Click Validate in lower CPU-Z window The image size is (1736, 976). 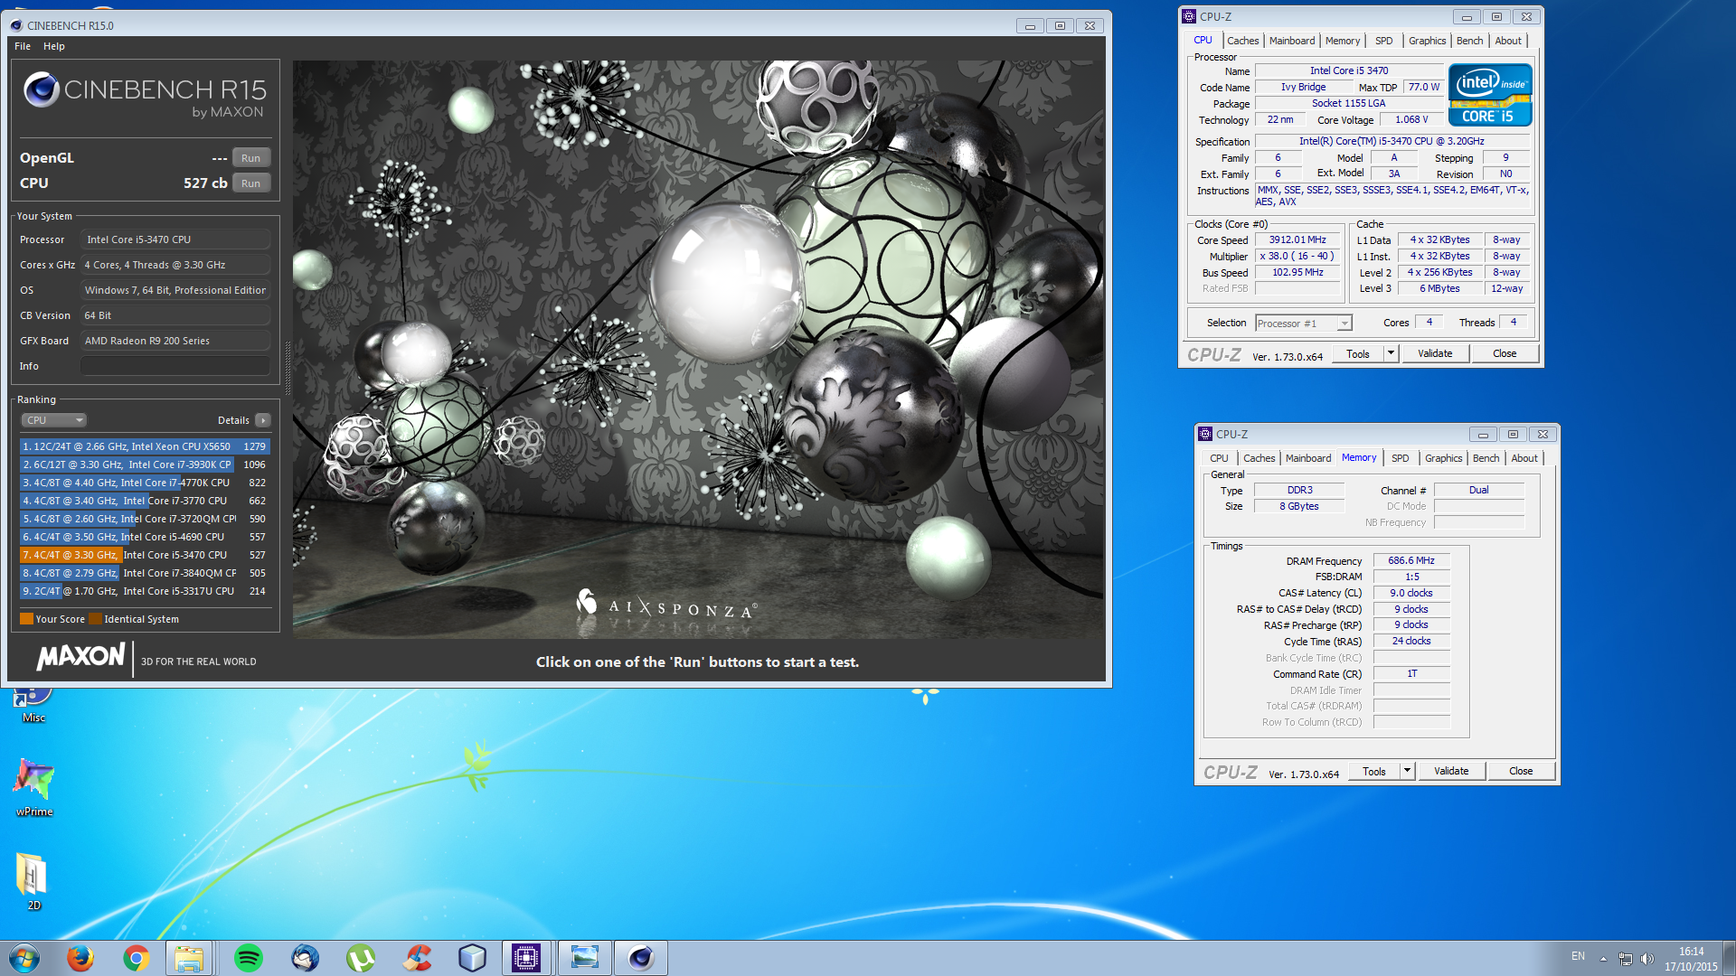1451,772
